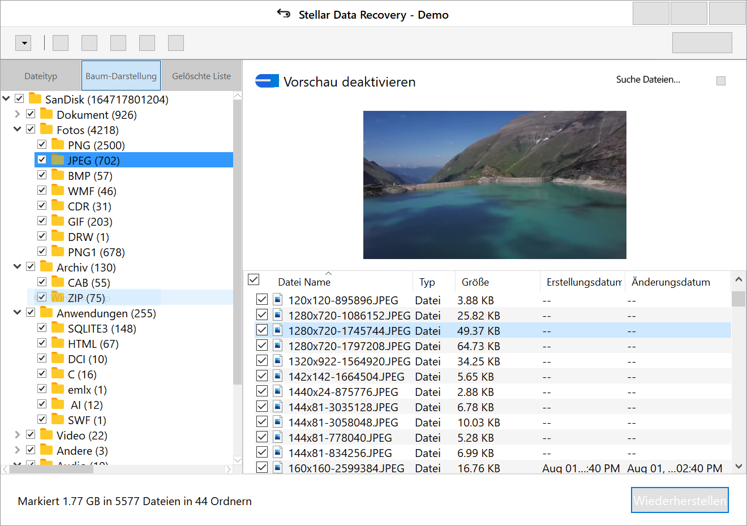
Task: Click the BMP folder icon
Action: coord(58,175)
